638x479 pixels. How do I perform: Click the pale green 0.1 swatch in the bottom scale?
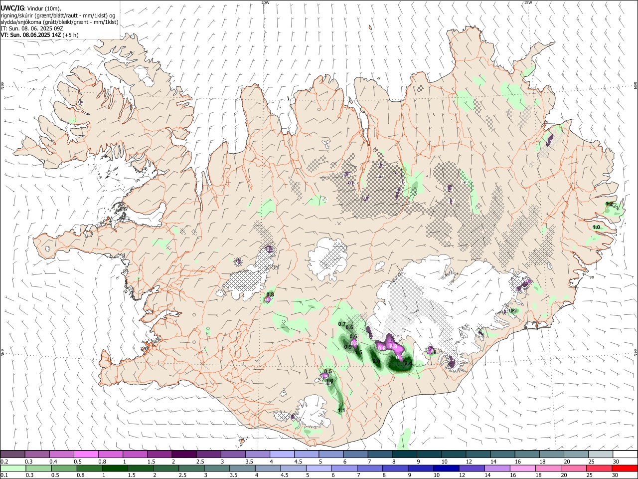12,469
